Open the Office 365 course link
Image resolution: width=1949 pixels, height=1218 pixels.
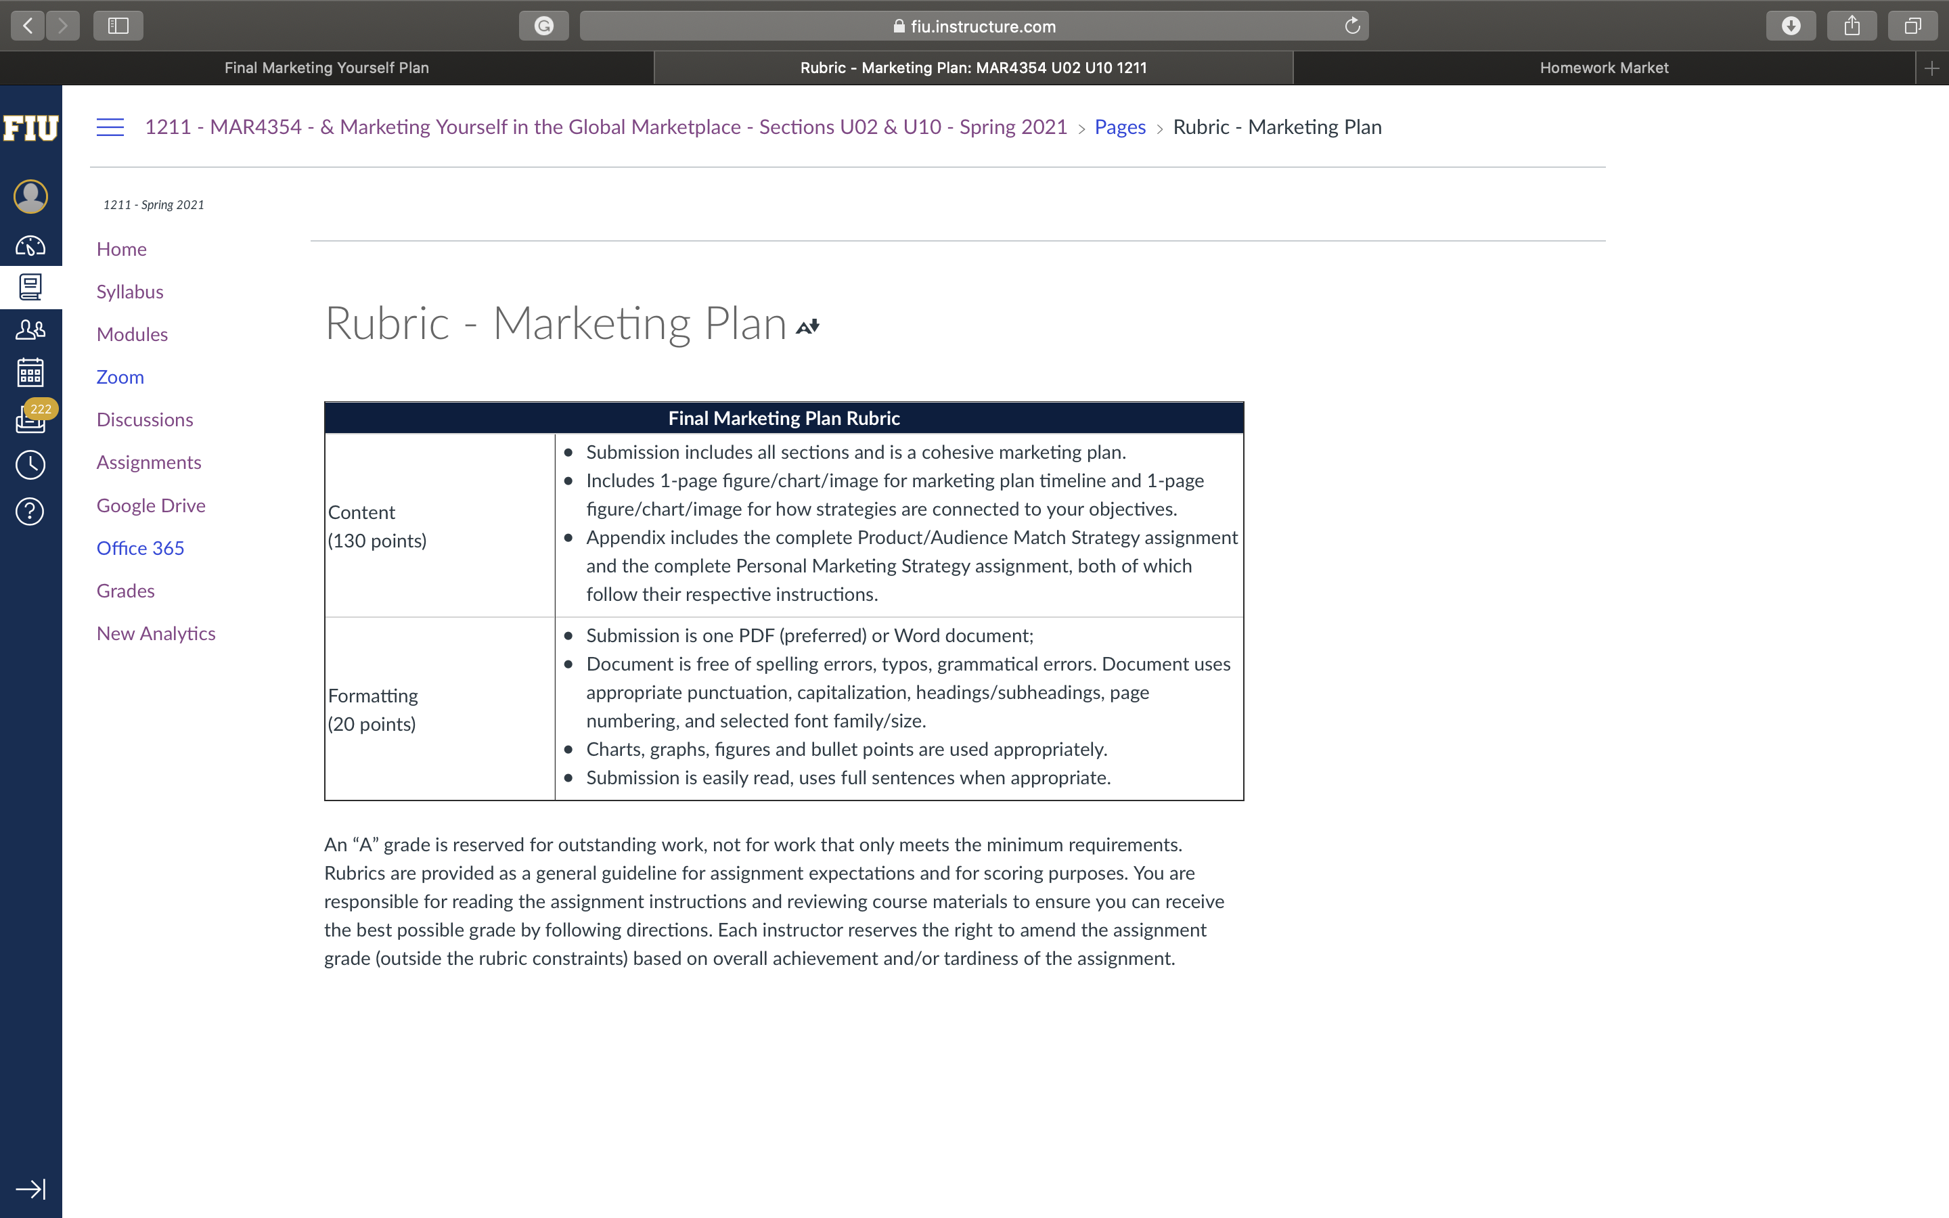[140, 548]
